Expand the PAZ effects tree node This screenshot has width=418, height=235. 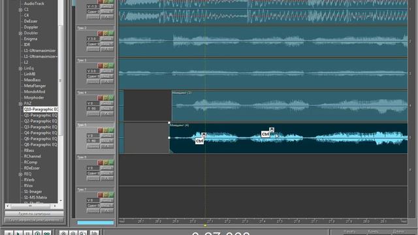(x=20, y=104)
